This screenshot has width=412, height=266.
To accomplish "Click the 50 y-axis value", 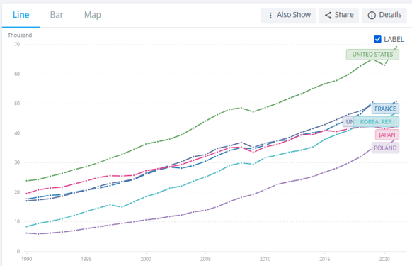I will (x=17, y=104).
